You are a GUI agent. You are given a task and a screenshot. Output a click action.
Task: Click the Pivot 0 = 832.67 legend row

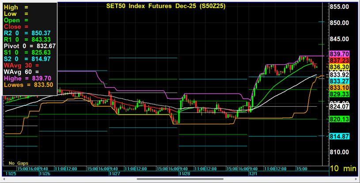(x=30, y=46)
